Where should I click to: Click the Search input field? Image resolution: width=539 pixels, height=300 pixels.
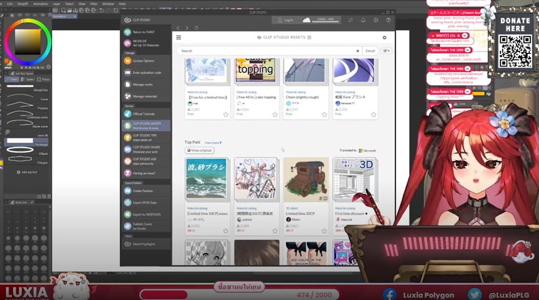(268, 51)
